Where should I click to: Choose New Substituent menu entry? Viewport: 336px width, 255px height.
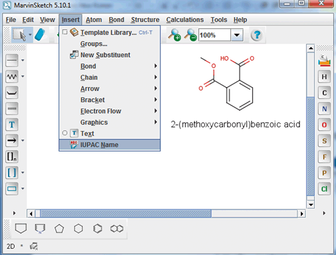109,55
